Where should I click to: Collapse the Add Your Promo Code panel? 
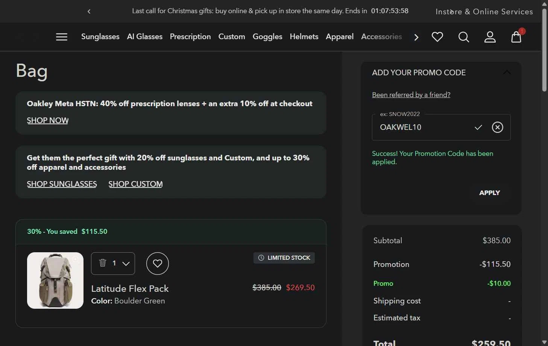tap(507, 72)
